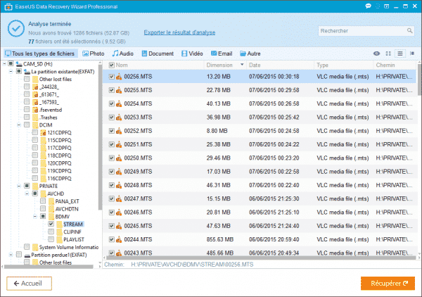
Task: Uncheck the STREAM folder checkbox
Action: coord(51,224)
